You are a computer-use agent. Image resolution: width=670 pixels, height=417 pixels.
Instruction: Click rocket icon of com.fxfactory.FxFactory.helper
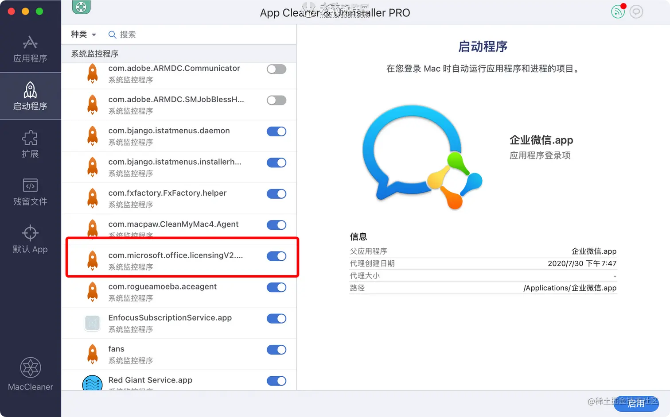point(93,198)
